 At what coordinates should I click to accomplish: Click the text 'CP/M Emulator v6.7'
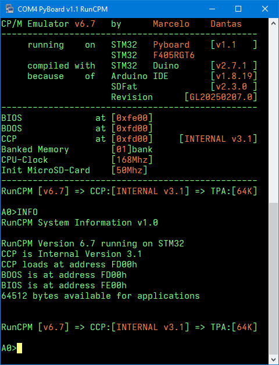[48, 24]
